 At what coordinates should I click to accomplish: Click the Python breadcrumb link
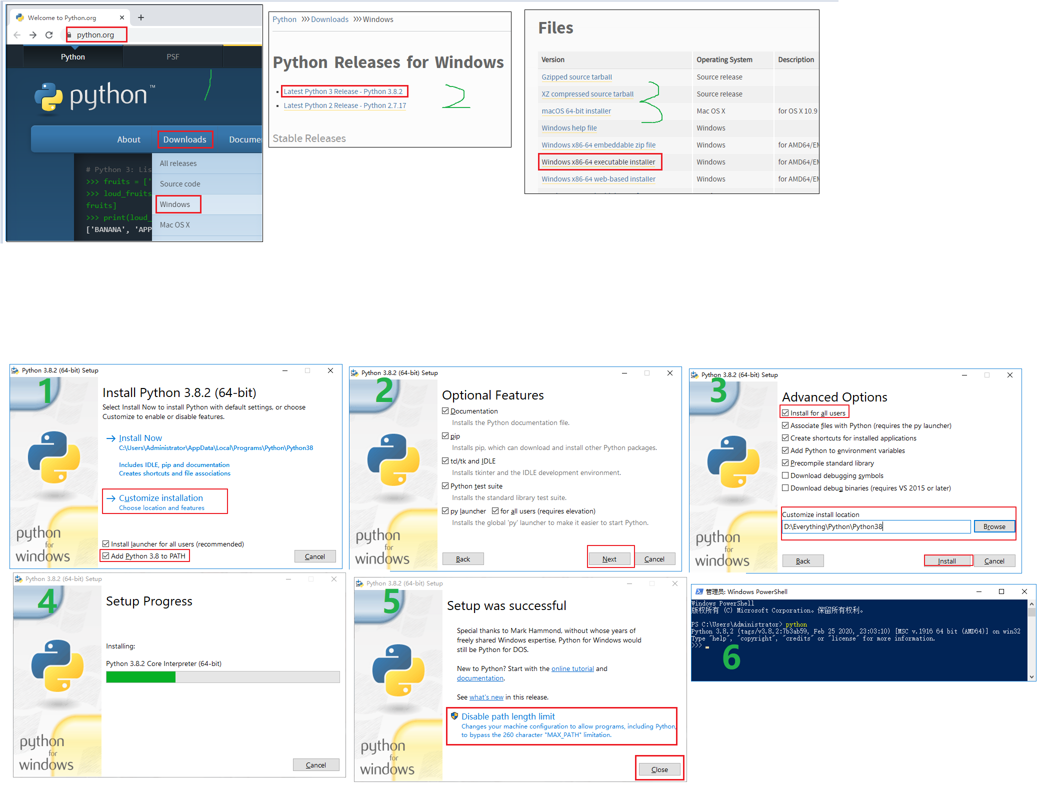pos(284,19)
